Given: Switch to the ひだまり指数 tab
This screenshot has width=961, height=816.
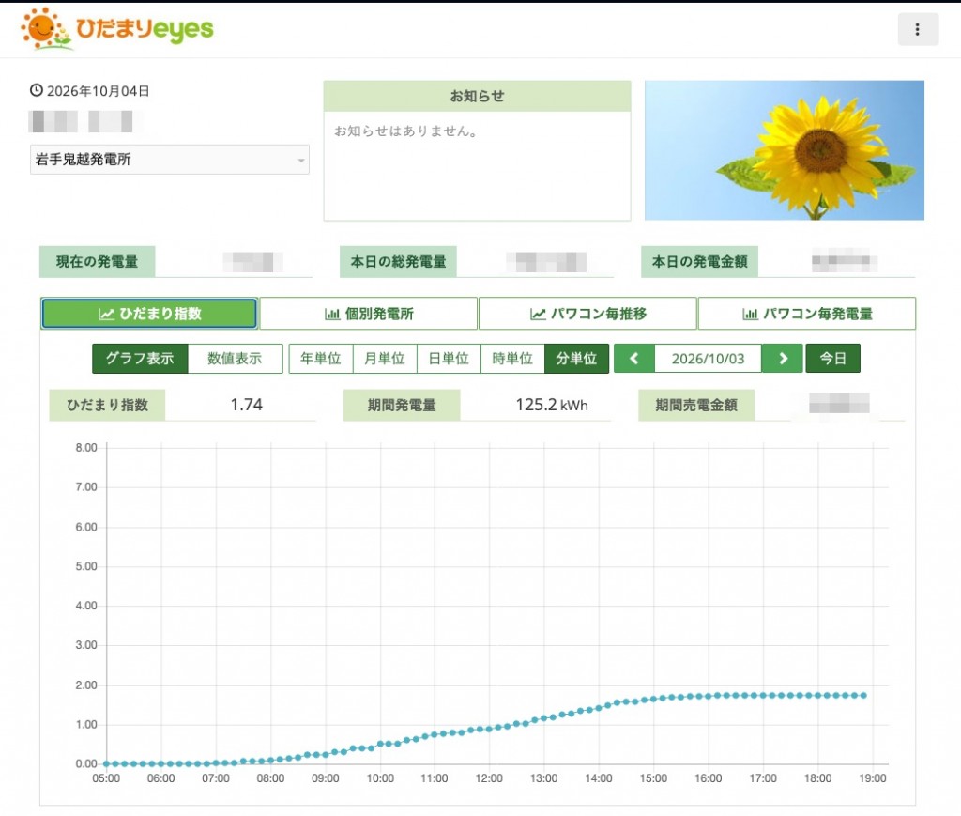Looking at the screenshot, I should coord(149,314).
